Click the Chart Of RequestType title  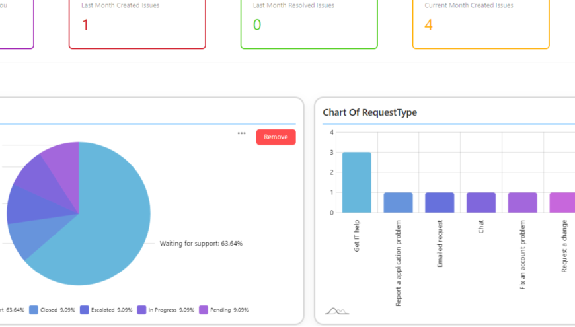click(369, 112)
